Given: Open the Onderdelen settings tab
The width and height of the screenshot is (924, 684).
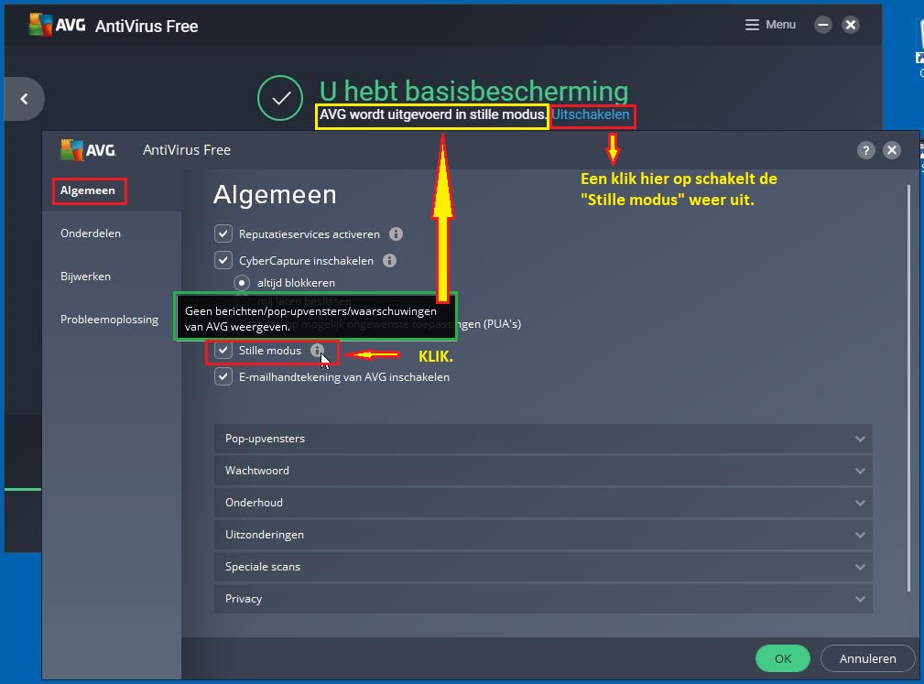Looking at the screenshot, I should pyautogui.click(x=90, y=233).
